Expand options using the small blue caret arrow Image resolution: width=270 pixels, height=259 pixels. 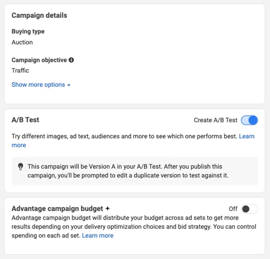(x=69, y=85)
